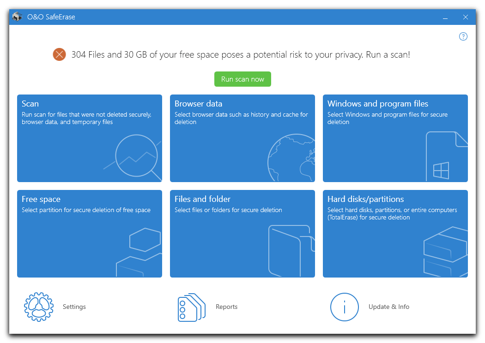Click the folder graphic on Files tile
Viewport: 485px width, 343px height.
290,251
